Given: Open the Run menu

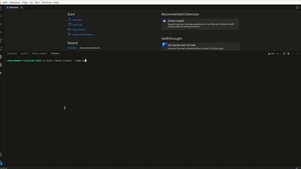Looking at the screenshot, I should [37, 2].
